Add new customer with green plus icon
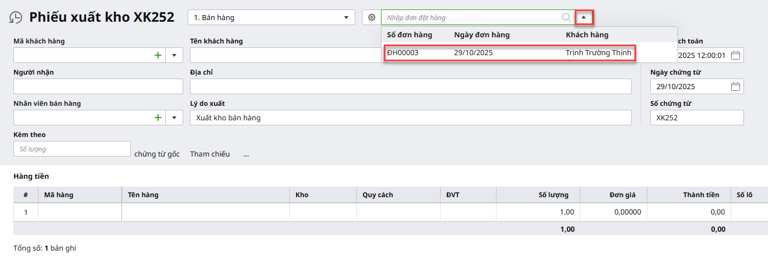Viewport: 768px width, 259px height. tap(158, 55)
